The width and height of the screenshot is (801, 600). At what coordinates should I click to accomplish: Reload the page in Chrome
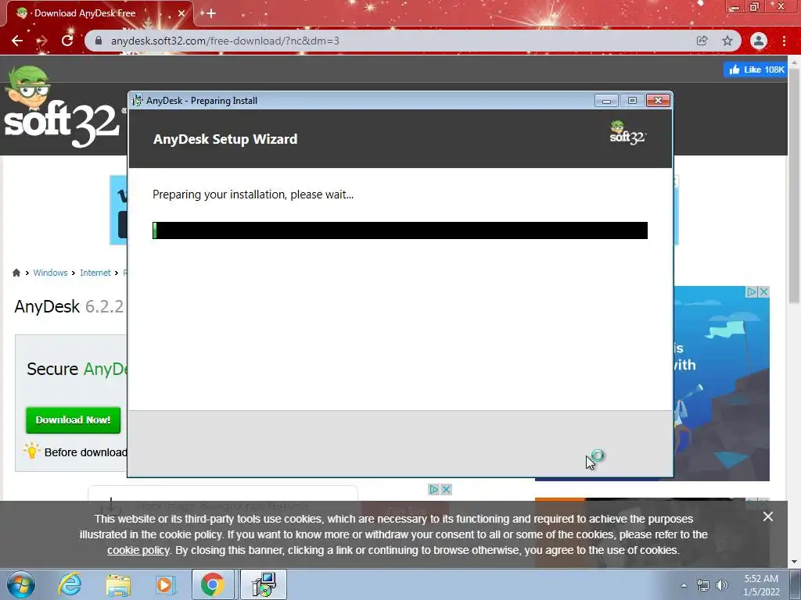pyautogui.click(x=67, y=41)
